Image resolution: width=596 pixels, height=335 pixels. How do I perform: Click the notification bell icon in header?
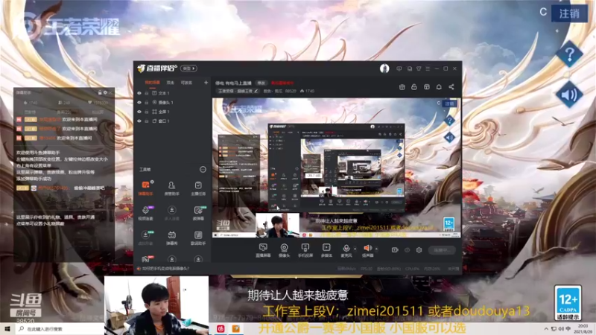click(439, 87)
